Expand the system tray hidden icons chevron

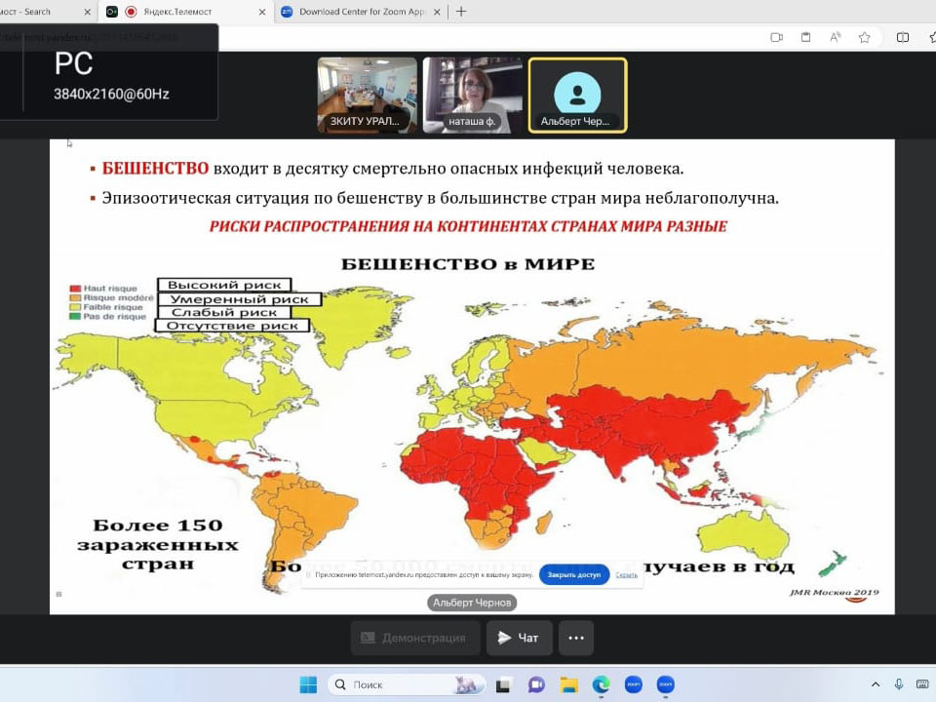click(875, 684)
